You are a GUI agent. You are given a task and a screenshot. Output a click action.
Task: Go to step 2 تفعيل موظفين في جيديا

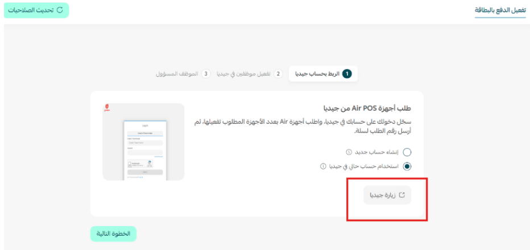pyautogui.click(x=250, y=74)
